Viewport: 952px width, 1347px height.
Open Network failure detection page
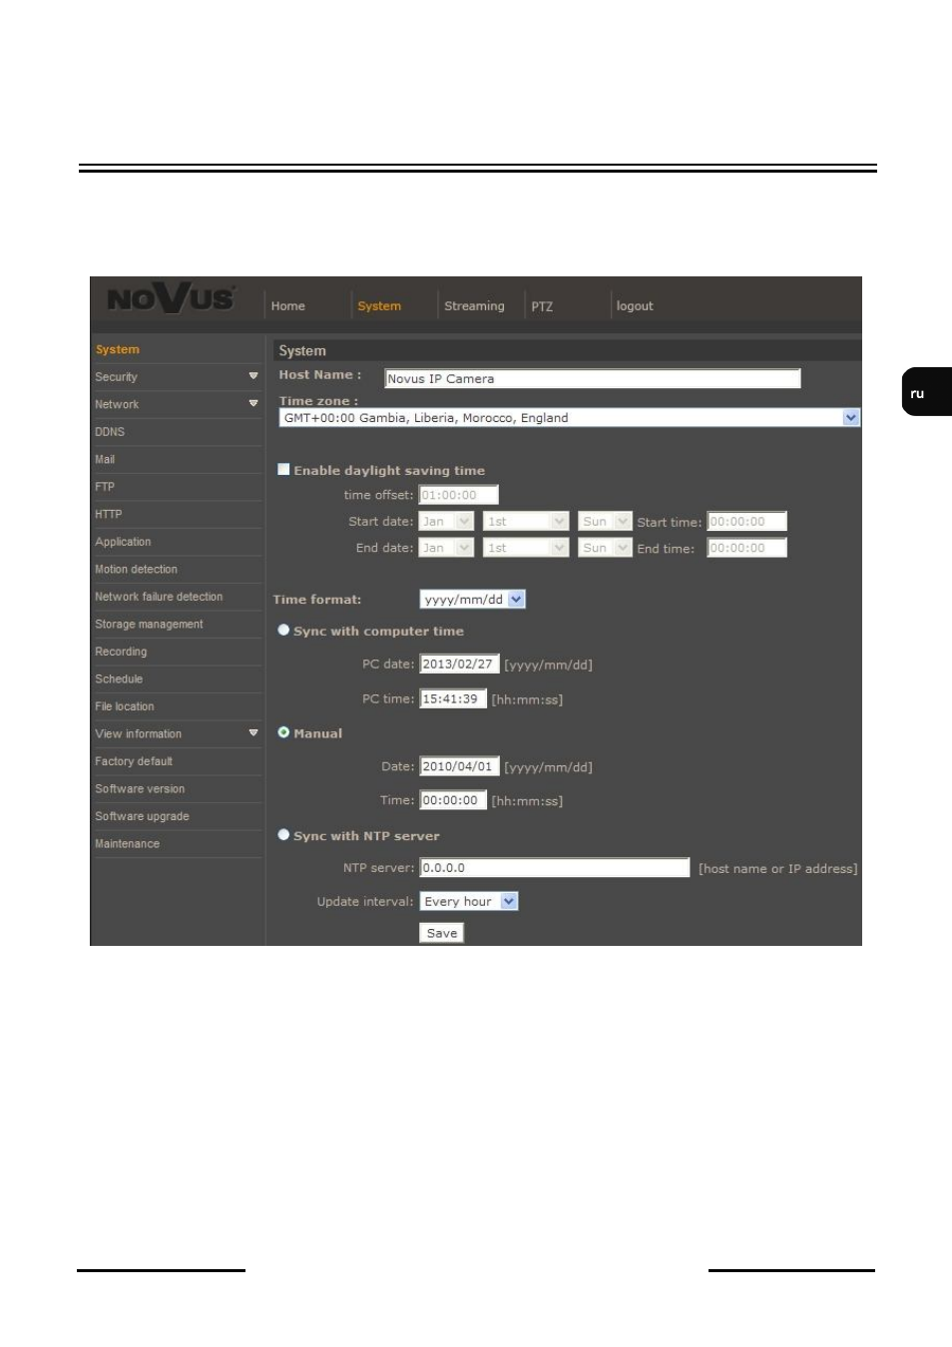click(x=159, y=597)
